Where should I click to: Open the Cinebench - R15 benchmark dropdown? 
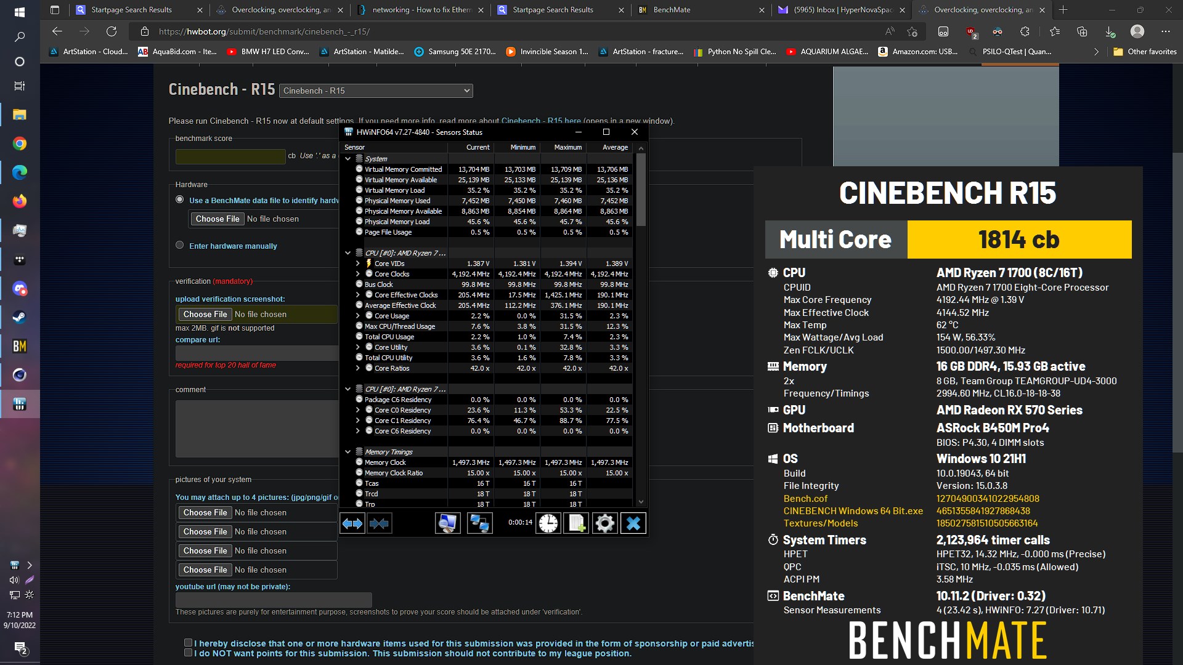coord(376,91)
